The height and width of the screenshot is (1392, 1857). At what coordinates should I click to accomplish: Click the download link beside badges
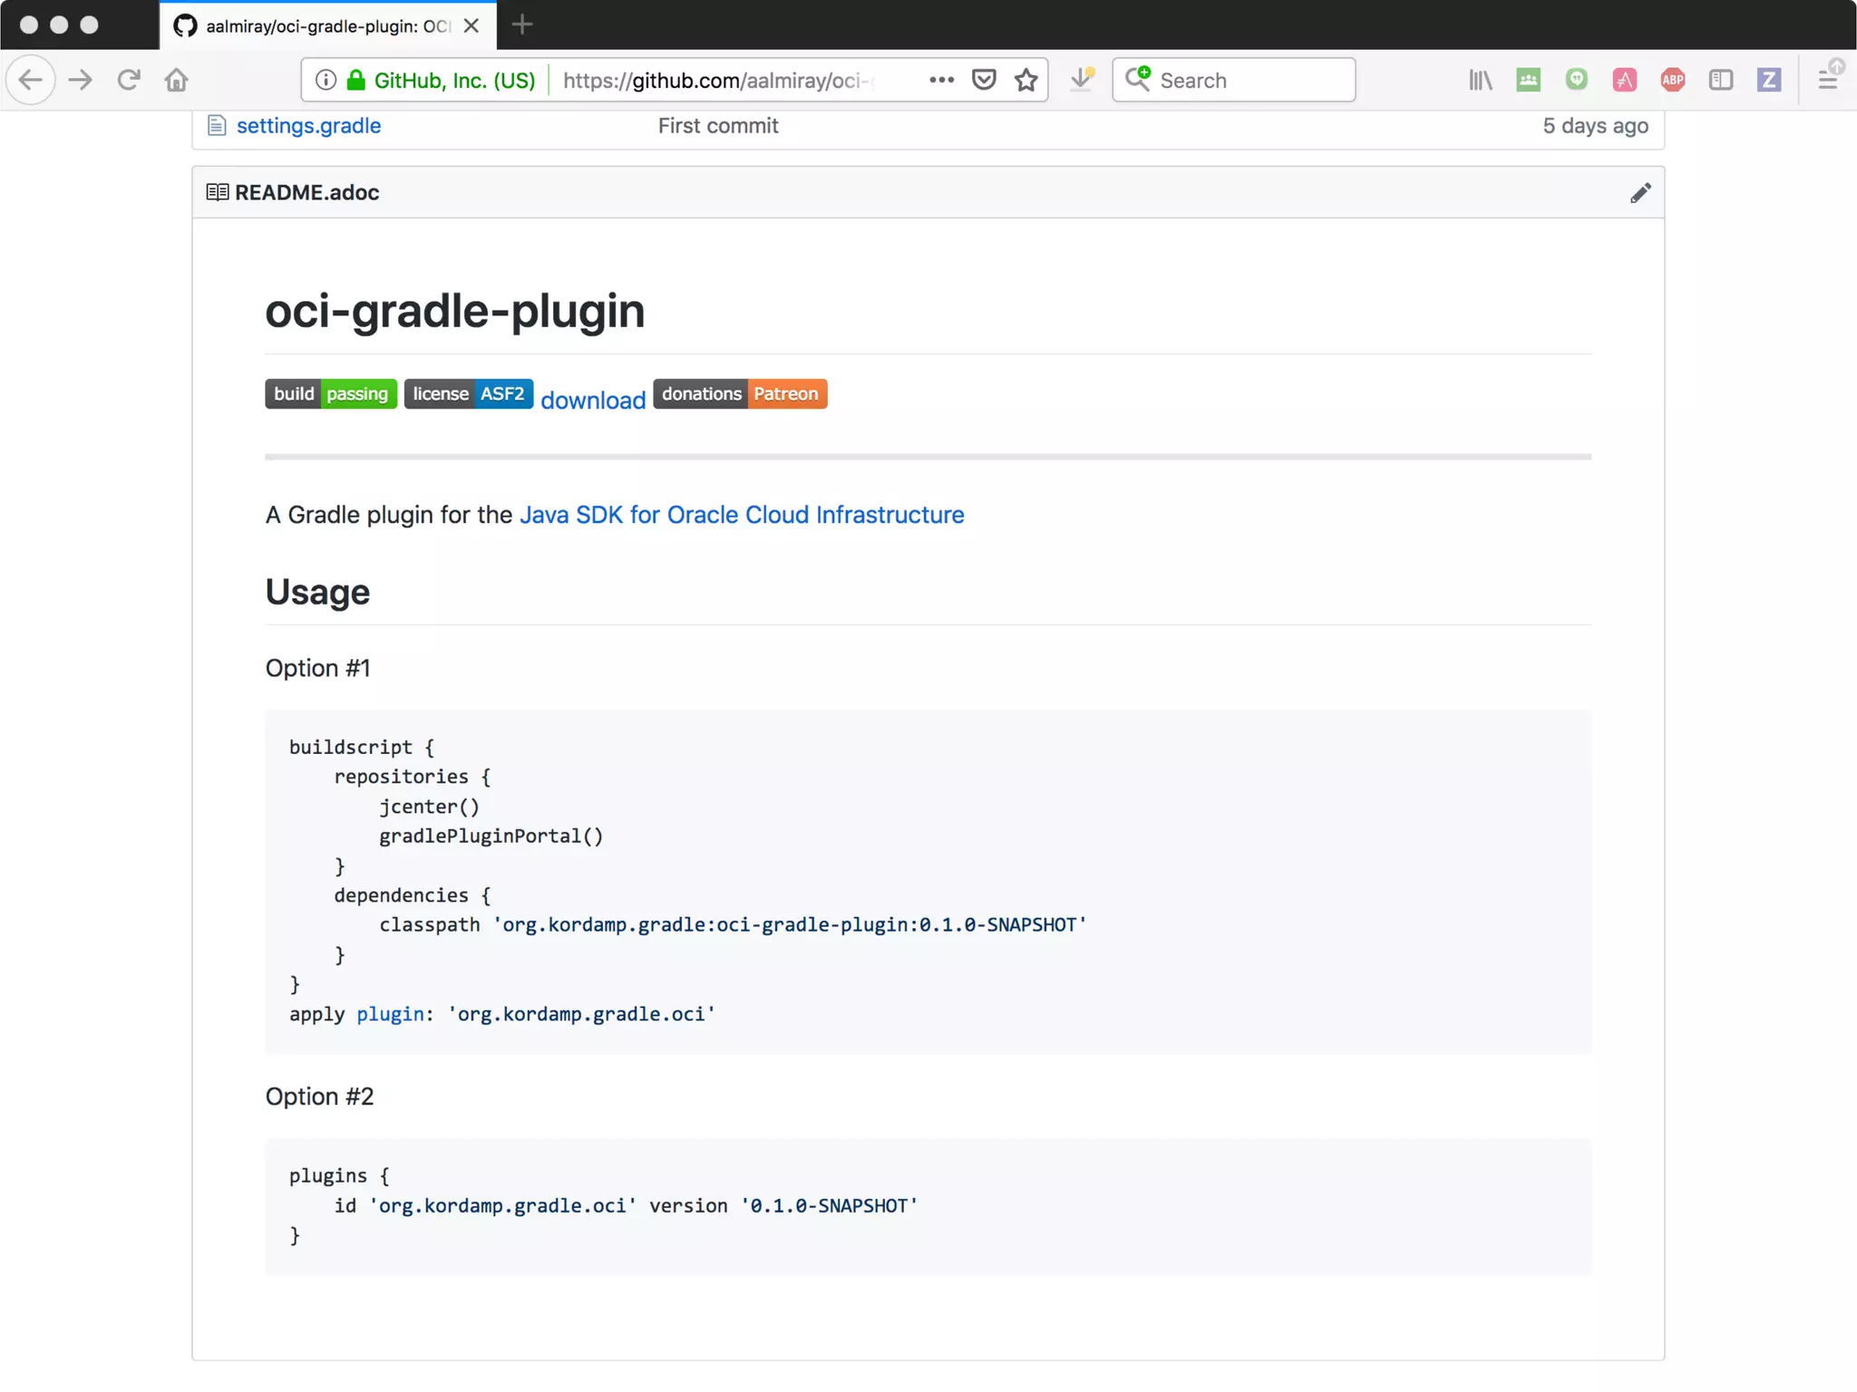point(593,400)
